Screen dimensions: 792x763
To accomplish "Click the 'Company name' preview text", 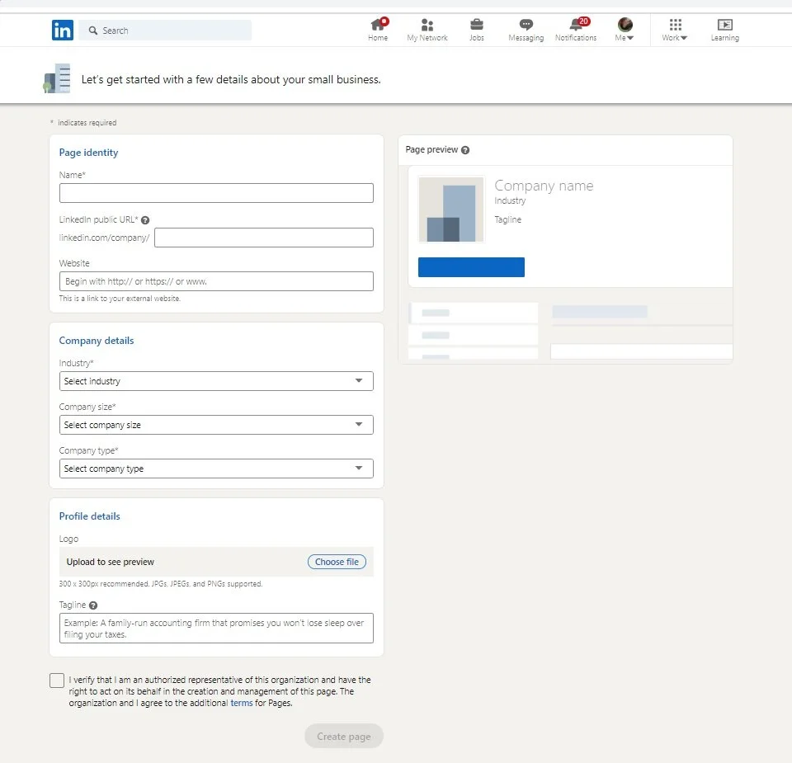I will [x=544, y=186].
